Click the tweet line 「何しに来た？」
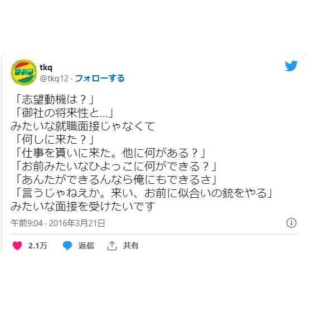 tap(55, 140)
